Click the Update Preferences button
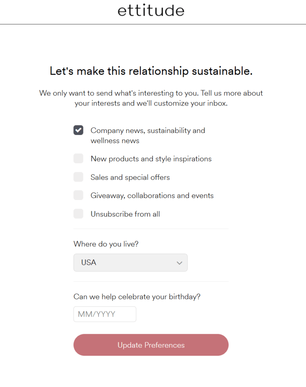This screenshot has height=387, width=306. click(x=151, y=345)
